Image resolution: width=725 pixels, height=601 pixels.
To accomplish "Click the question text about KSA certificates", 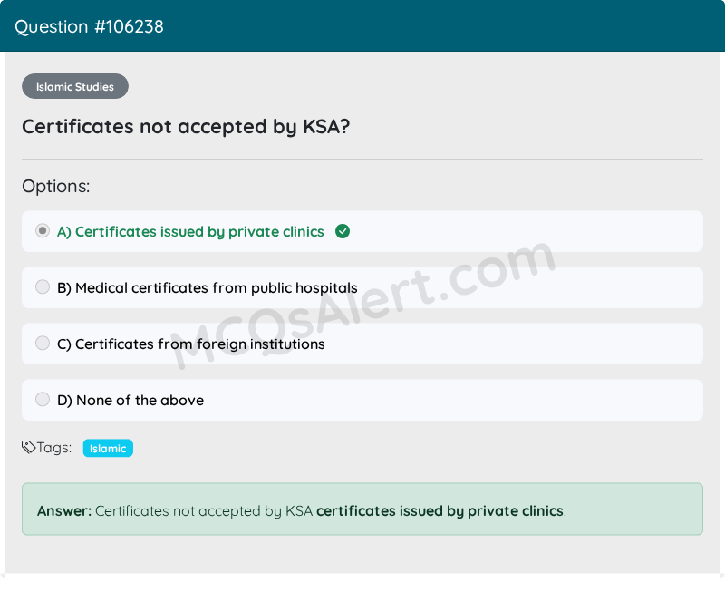I will point(186,126).
